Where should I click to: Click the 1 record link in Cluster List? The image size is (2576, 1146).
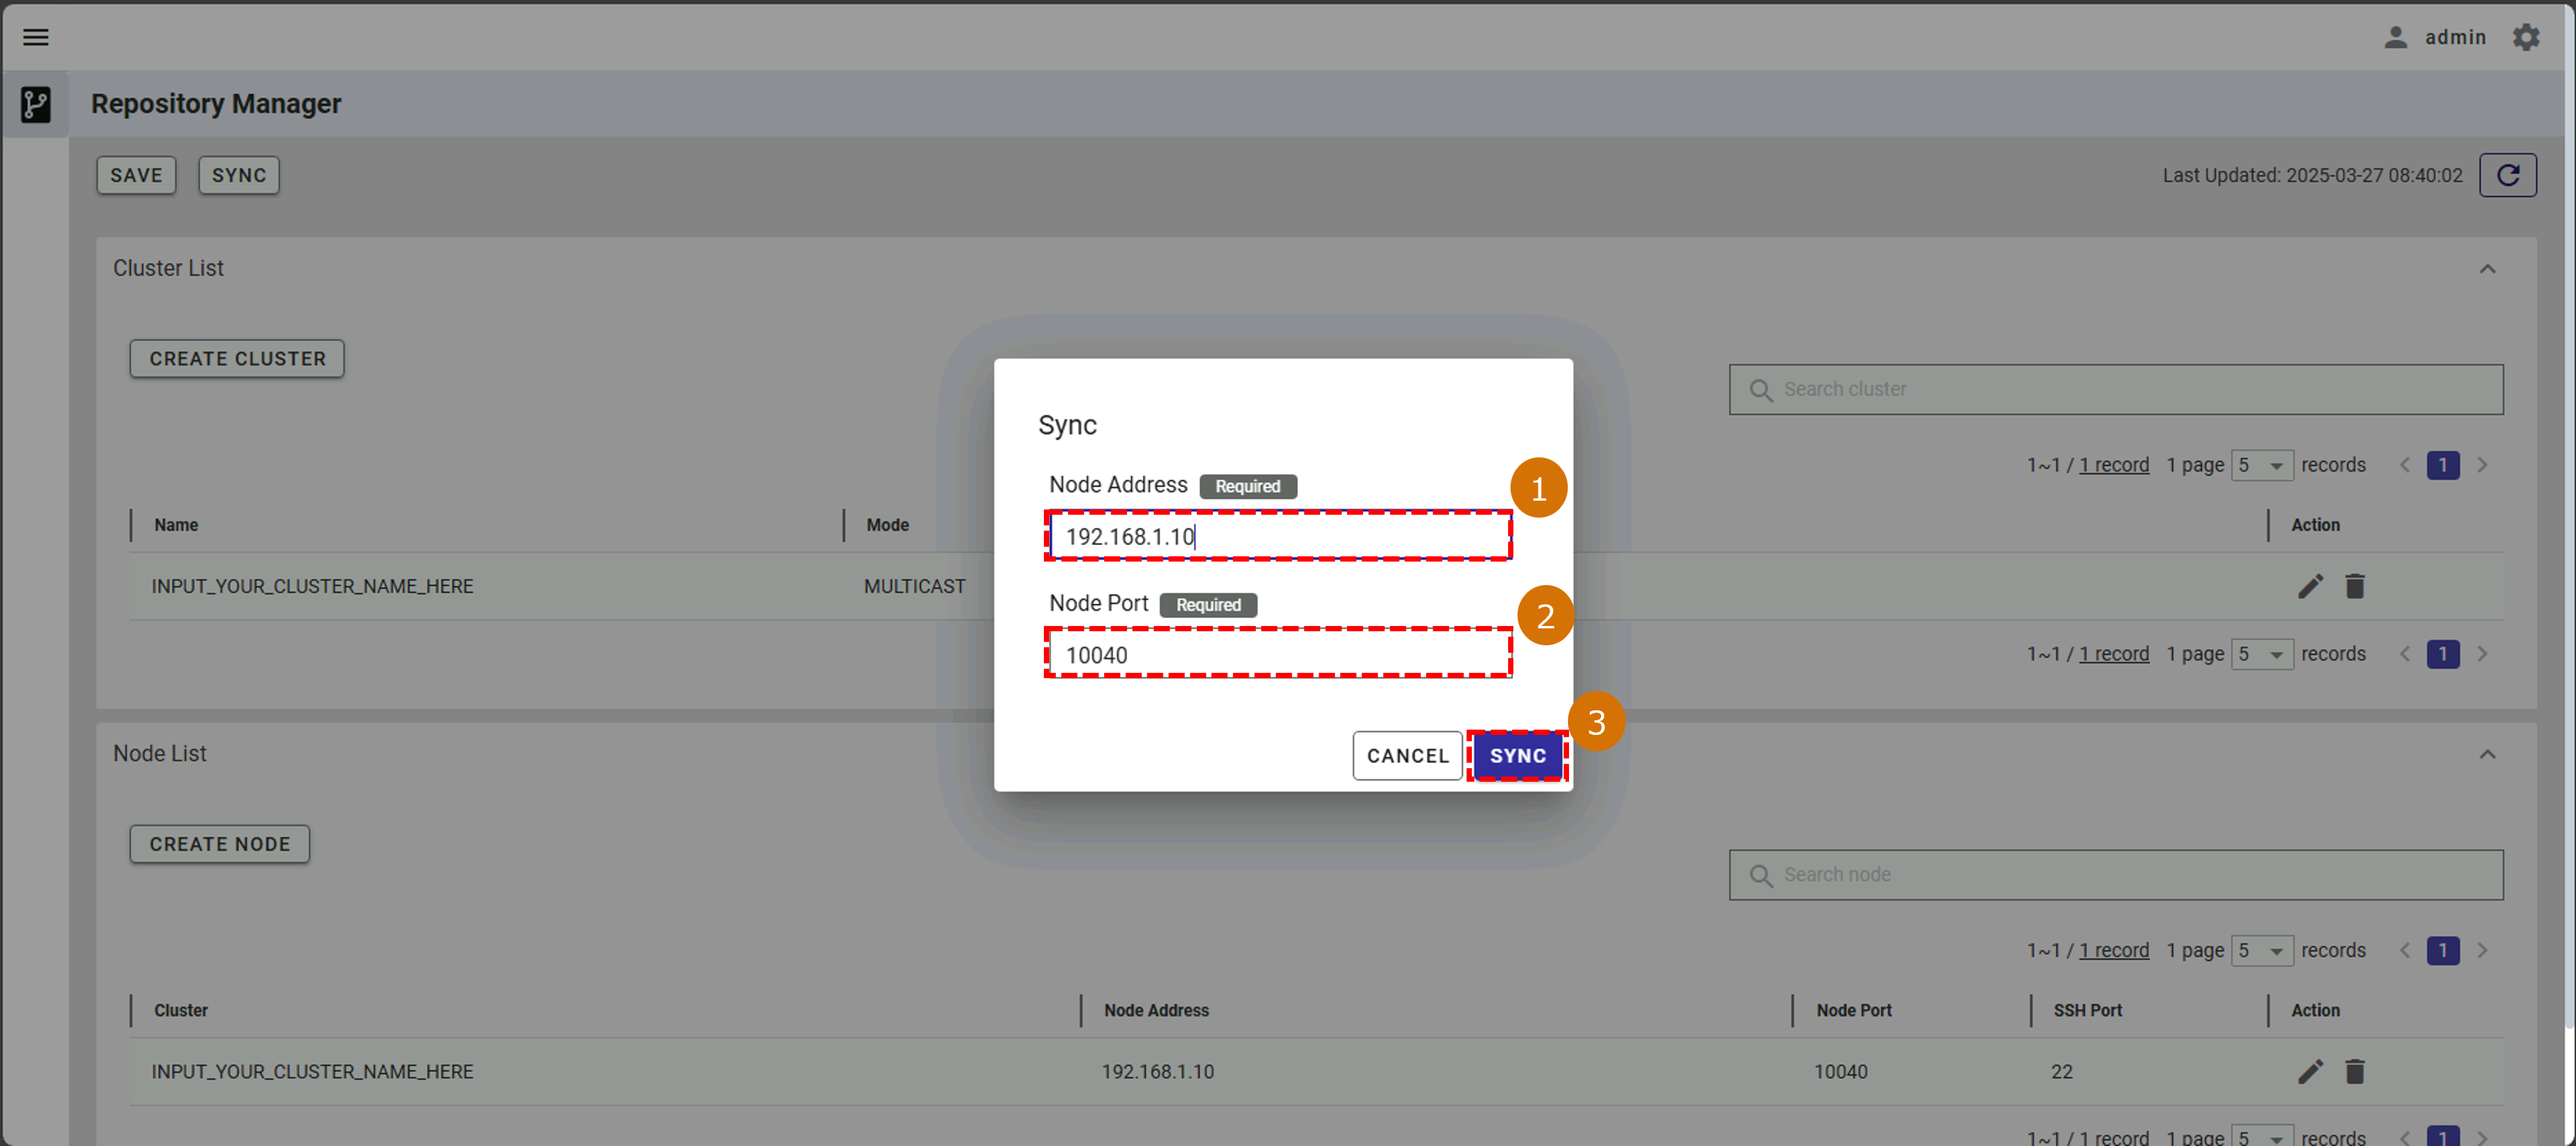pos(2113,465)
